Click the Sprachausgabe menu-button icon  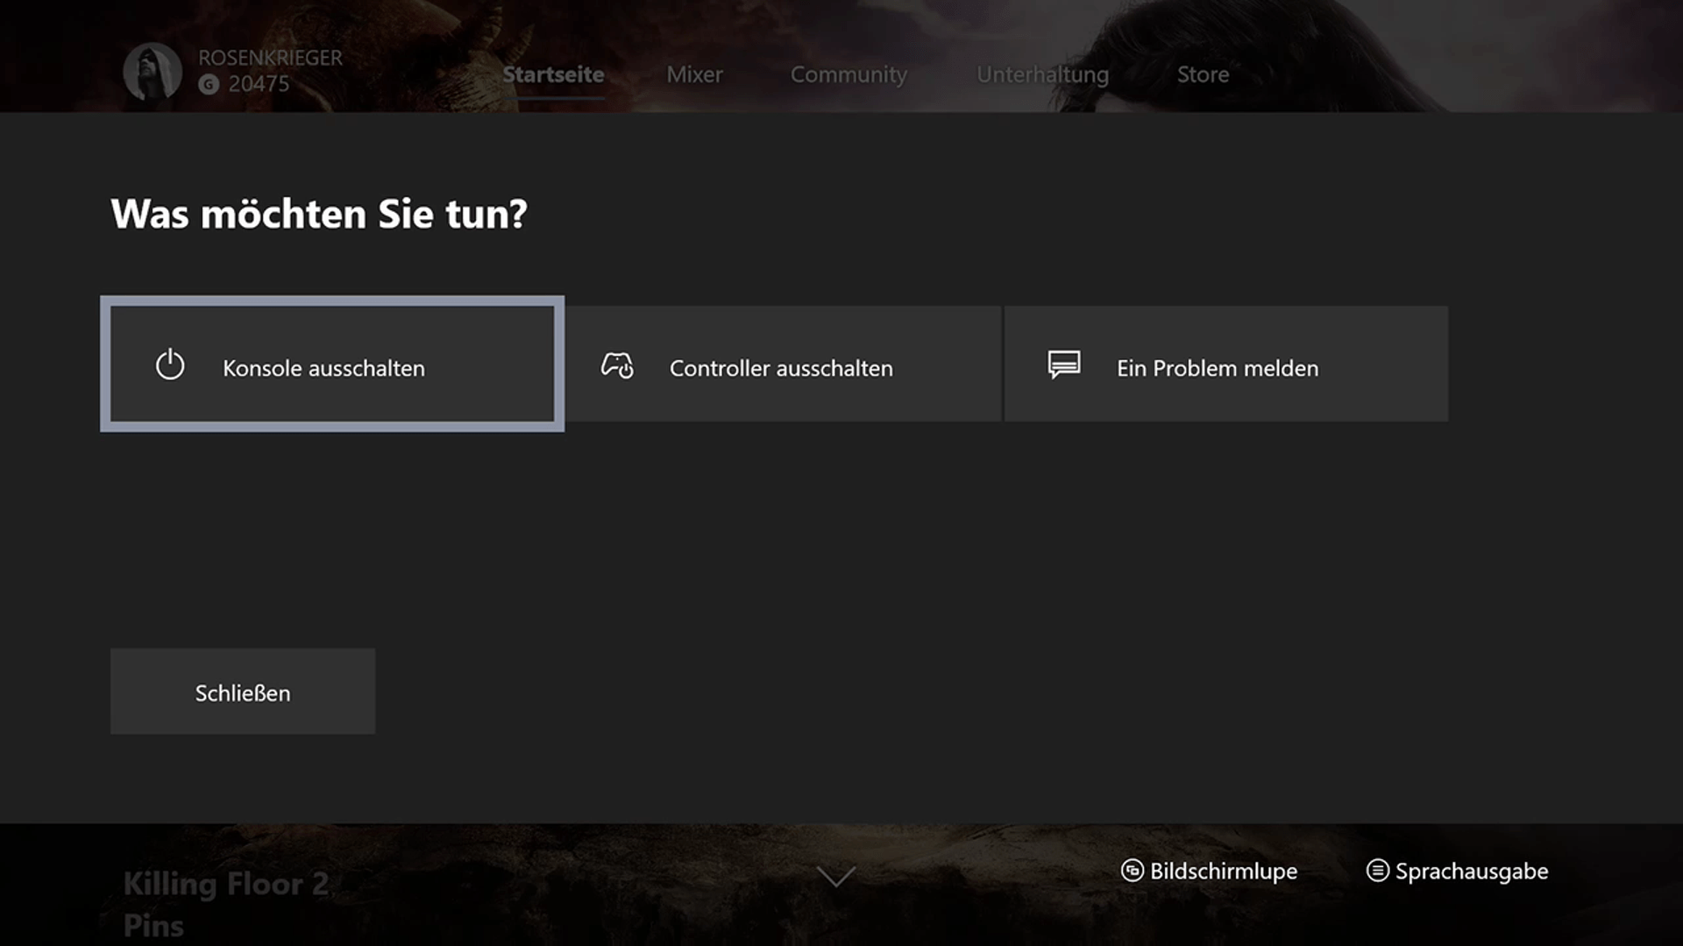1377,871
